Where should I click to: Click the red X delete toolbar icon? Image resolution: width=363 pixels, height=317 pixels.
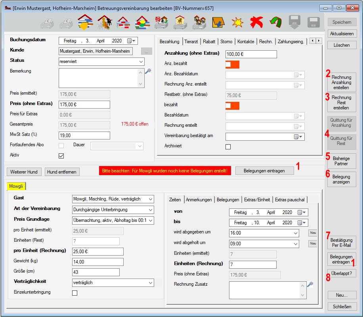click(256, 23)
